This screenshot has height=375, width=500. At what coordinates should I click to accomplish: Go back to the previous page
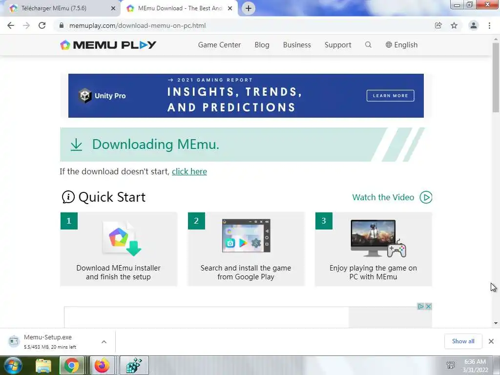tap(11, 25)
